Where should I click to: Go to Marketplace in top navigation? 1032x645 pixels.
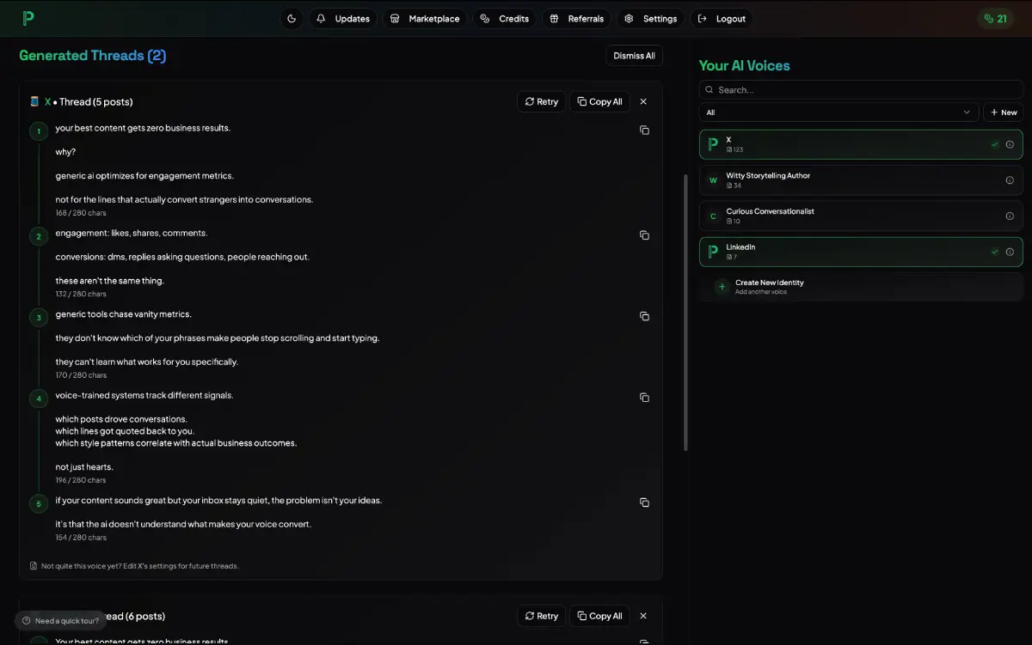point(425,19)
